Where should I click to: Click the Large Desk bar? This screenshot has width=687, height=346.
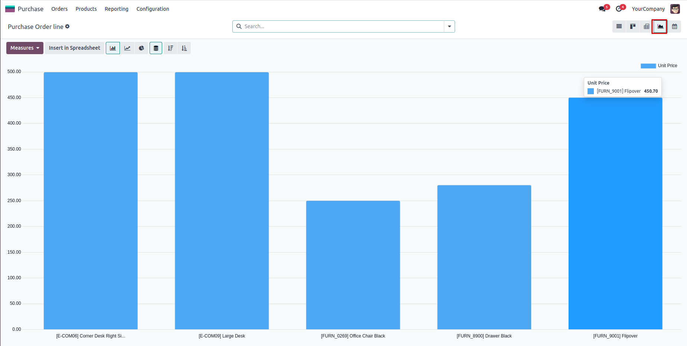click(x=222, y=201)
